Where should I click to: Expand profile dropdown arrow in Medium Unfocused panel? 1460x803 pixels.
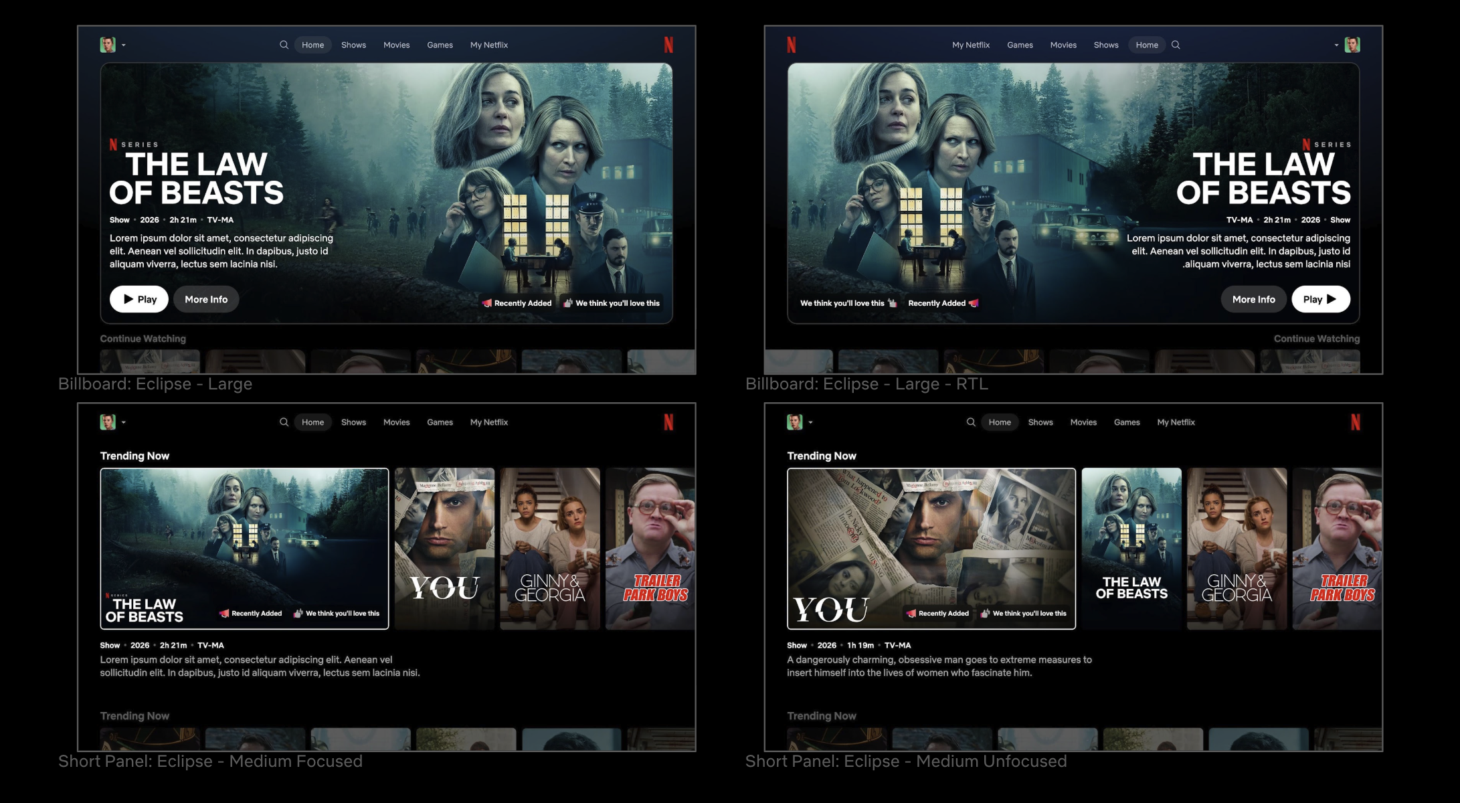[x=811, y=423]
